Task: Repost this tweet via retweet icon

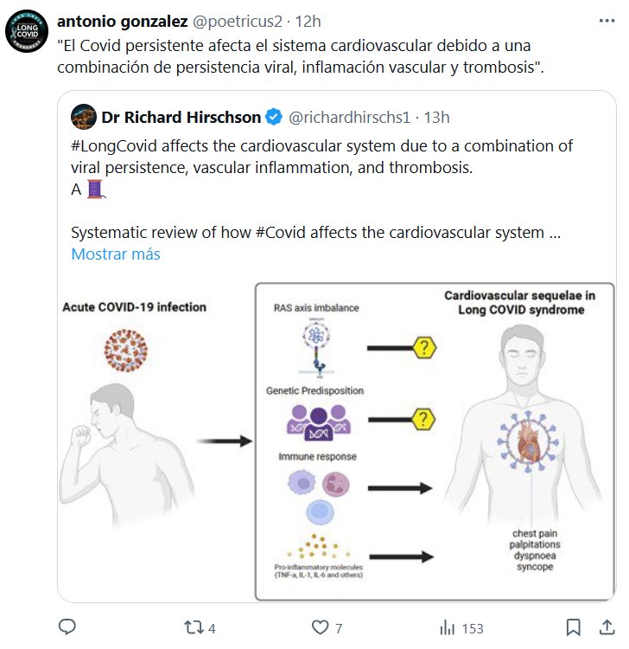Action: tap(196, 627)
